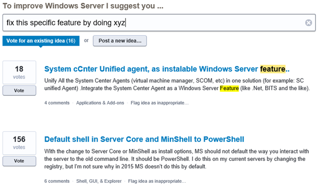Flag the System Center agent idea as inappropriate
The image size is (320, 189).
[x=159, y=103]
